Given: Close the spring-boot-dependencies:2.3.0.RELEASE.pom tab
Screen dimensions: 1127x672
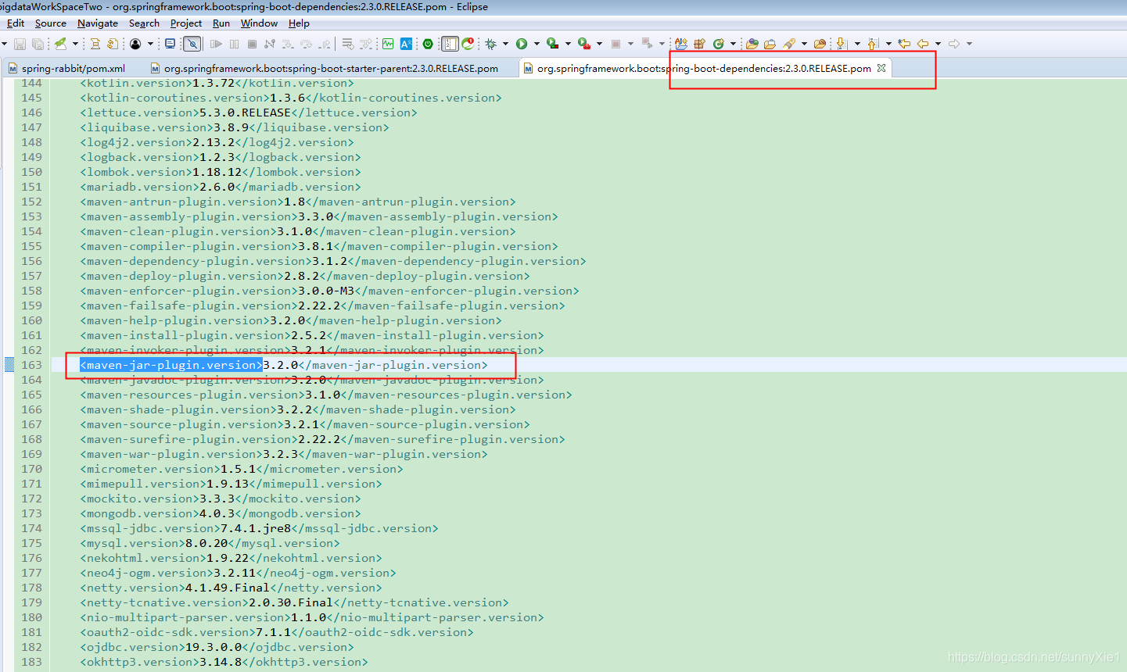Looking at the screenshot, I should pos(881,68).
